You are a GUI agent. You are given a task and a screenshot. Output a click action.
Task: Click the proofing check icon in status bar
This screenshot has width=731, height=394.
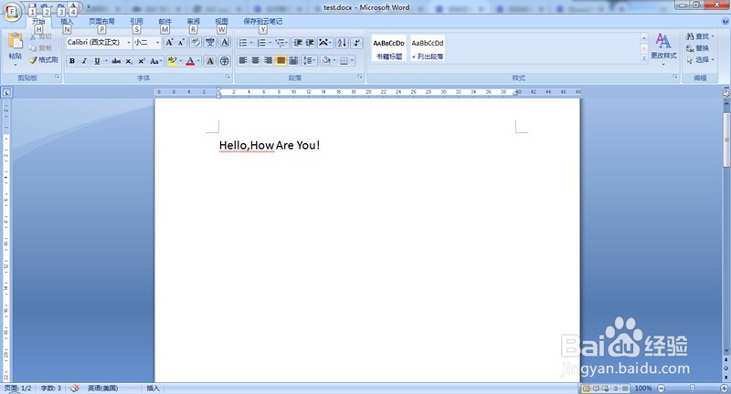click(x=75, y=388)
